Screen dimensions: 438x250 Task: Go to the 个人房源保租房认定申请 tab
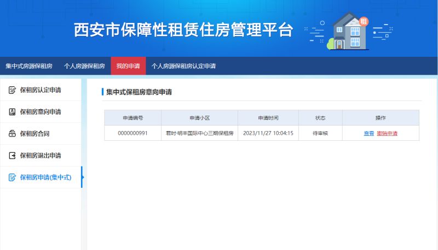coord(183,66)
